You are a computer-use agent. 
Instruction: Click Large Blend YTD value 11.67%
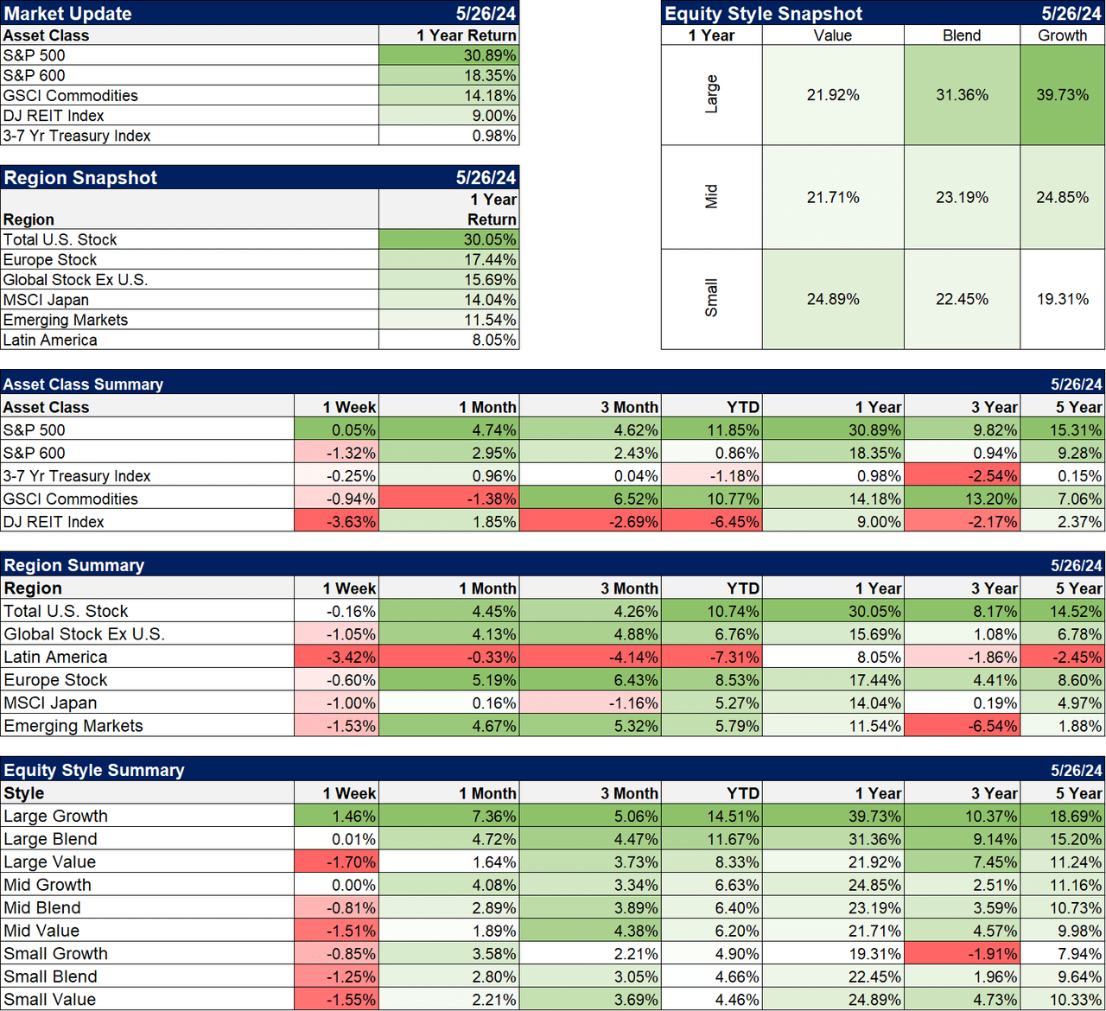pyautogui.click(x=711, y=839)
